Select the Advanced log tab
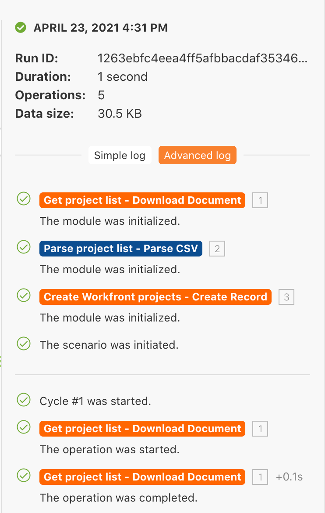The width and height of the screenshot is (325, 513). tap(197, 155)
